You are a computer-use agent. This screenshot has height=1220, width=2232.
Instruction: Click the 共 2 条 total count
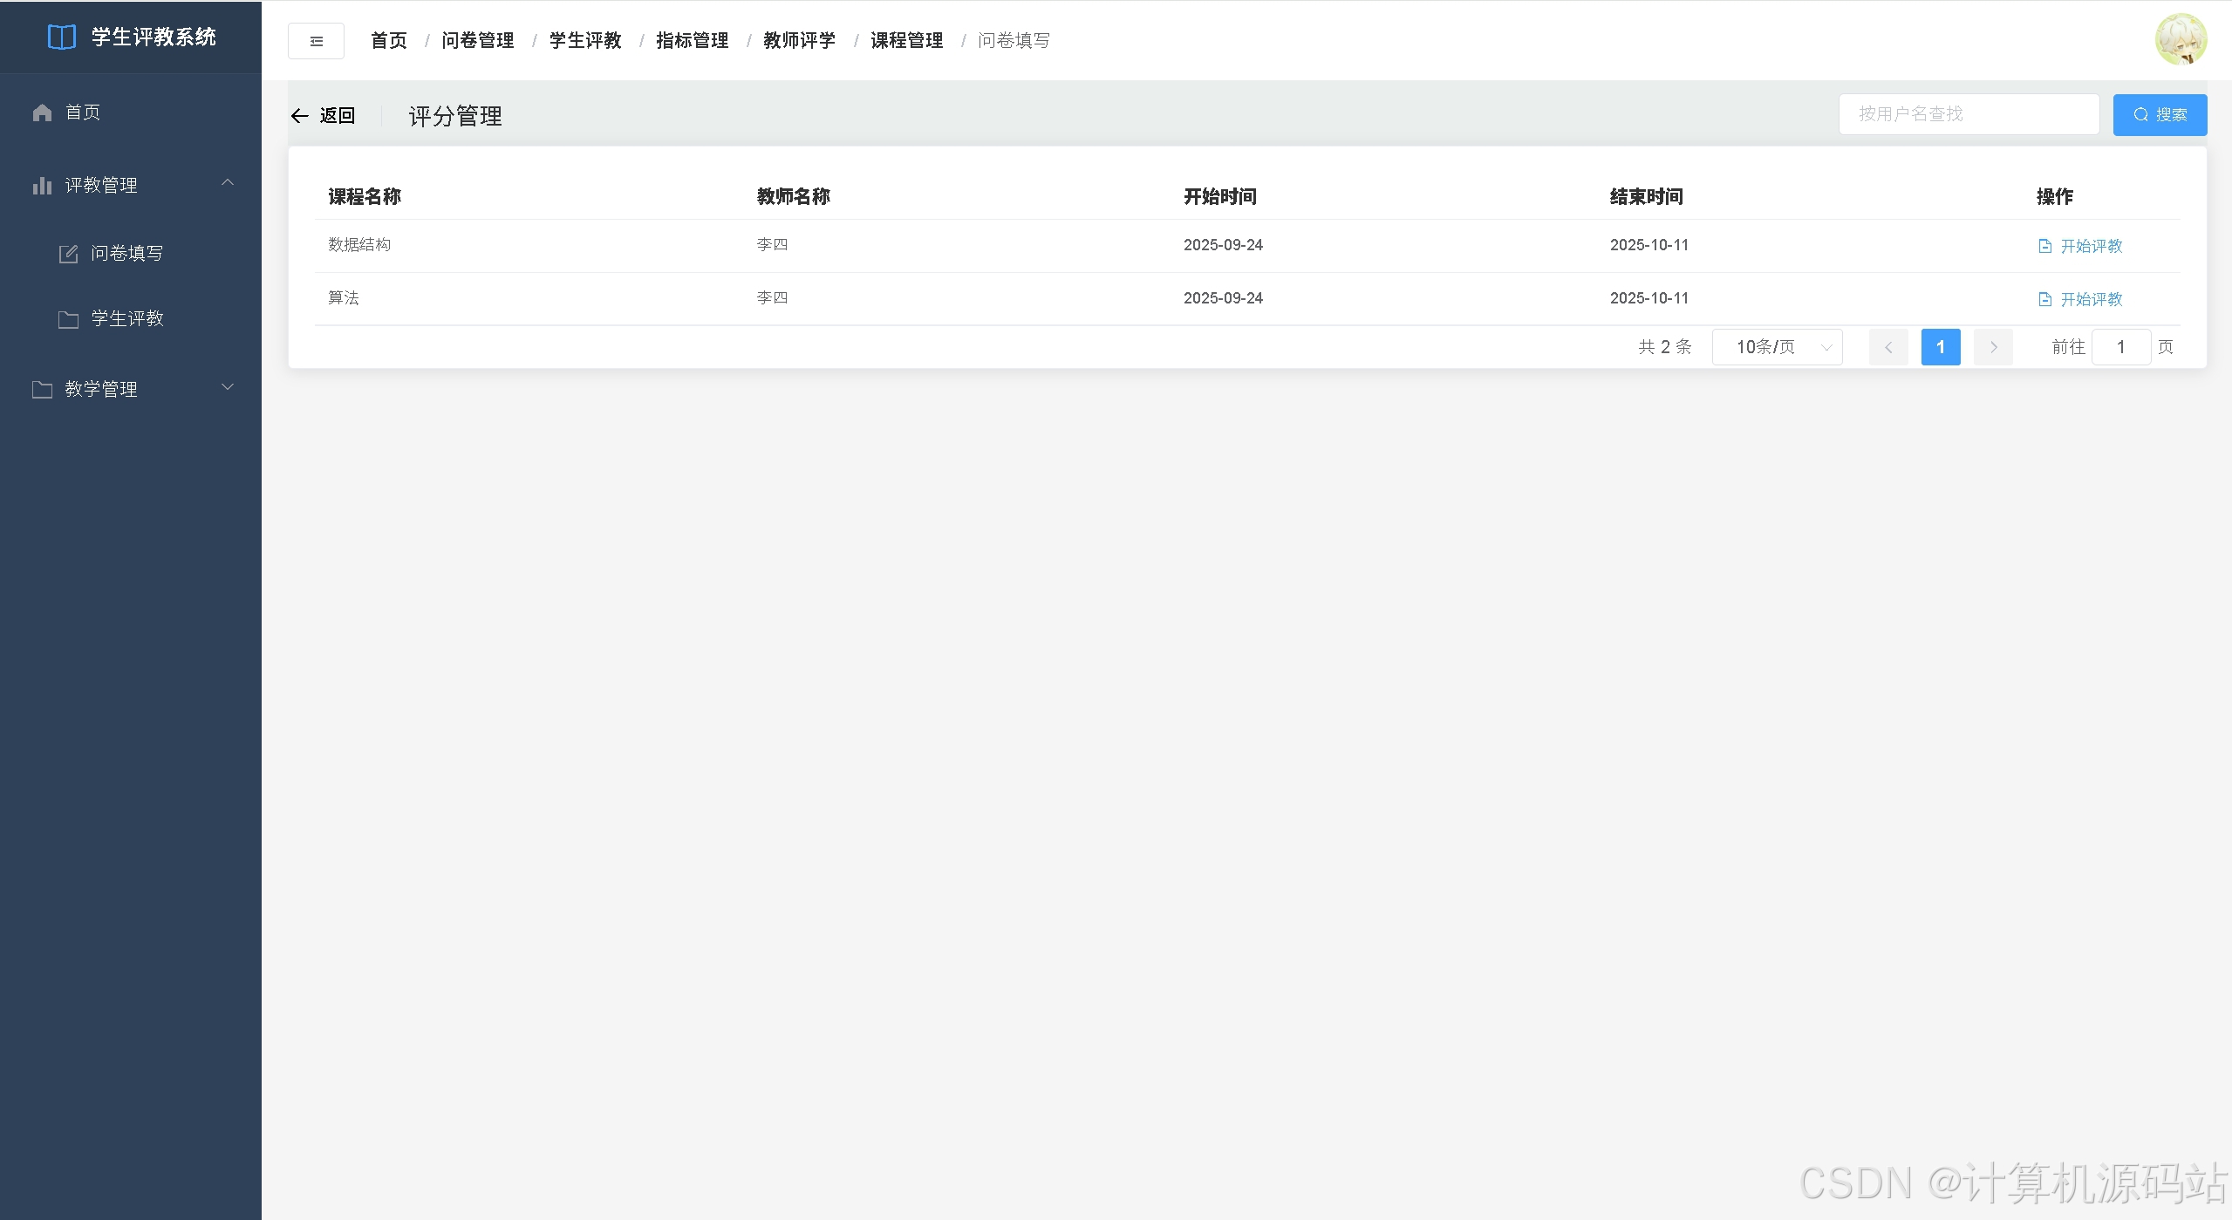1665,347
